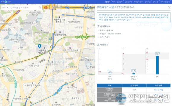This screenshot has width=172, height=106.
Task: Click the 서울특별시청 building icon on map
Action: click(x=60, y=32)
